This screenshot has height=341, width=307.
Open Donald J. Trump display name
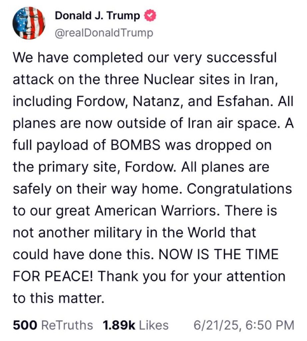97,16
